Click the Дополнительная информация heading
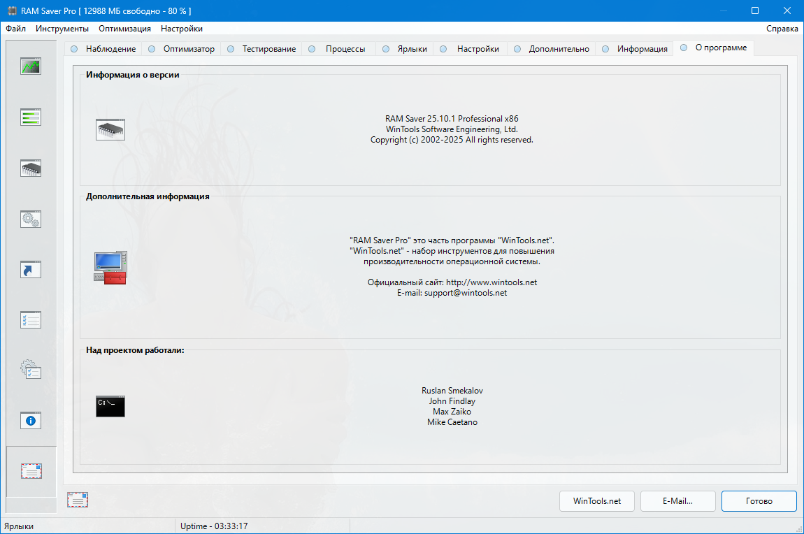Screen dimensions: 804x534 click(148, 196)
